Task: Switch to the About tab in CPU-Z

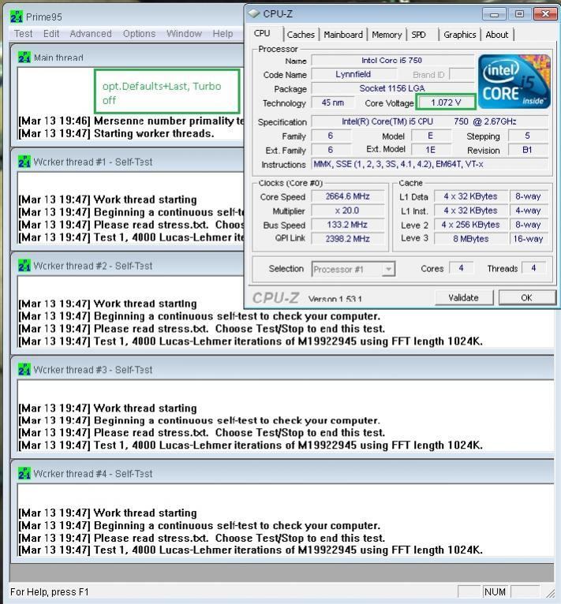Action: click(496, 35)
